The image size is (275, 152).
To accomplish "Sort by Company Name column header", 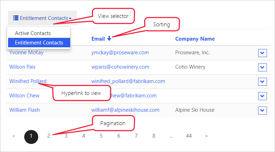I will (195, 39).
